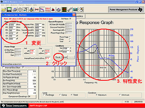The width and height of the screenshot is (145, 108).
Task: Click the red waveform toolbar icon
Action: click(x=48, y=10)
